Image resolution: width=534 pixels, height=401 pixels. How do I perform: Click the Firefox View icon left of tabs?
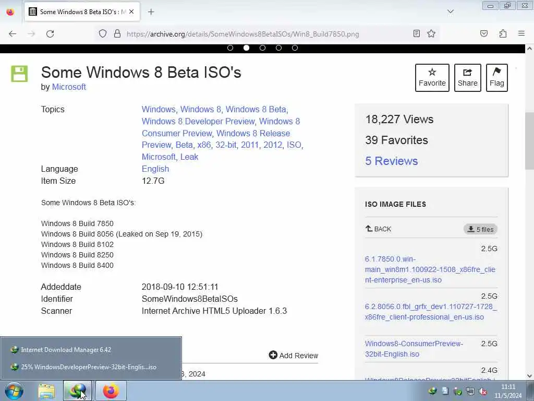coord(10,12)
